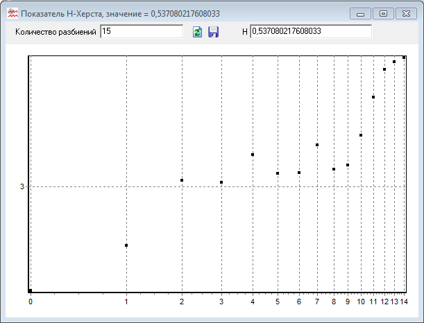Click the data point above x-axis value 1
The image size is (424, 323).
(x=126, y=245)
